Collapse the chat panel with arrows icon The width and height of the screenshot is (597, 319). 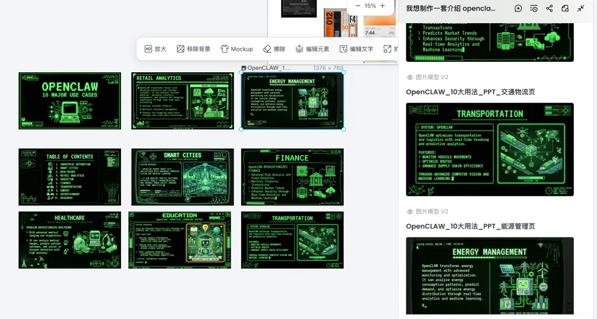click(580, 8)
